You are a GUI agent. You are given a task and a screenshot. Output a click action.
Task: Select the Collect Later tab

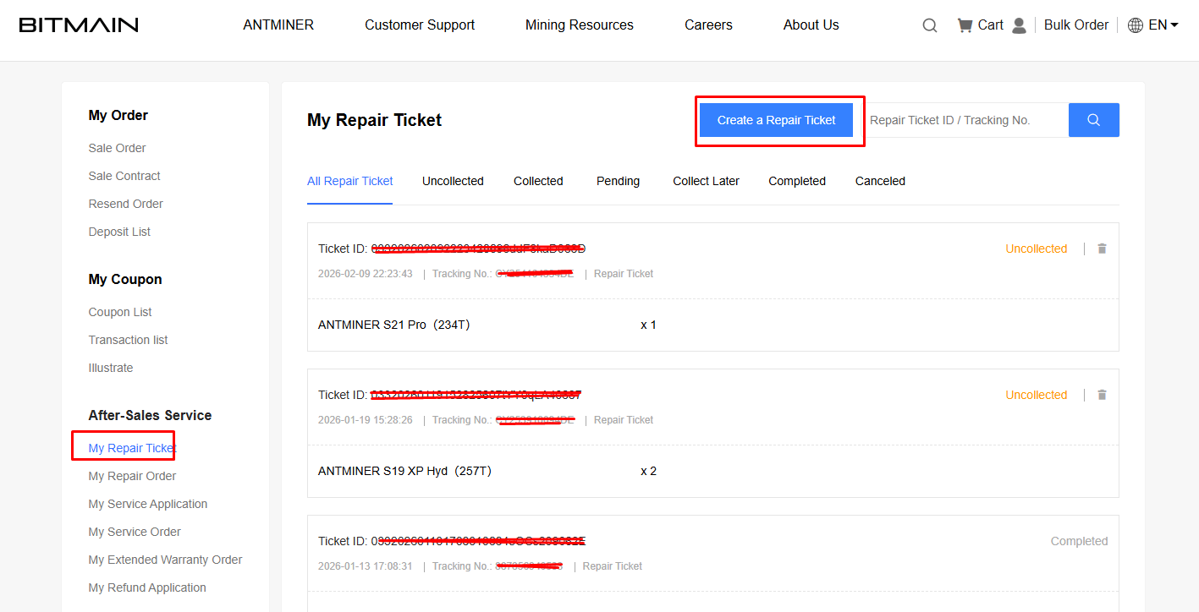point(706,181)
